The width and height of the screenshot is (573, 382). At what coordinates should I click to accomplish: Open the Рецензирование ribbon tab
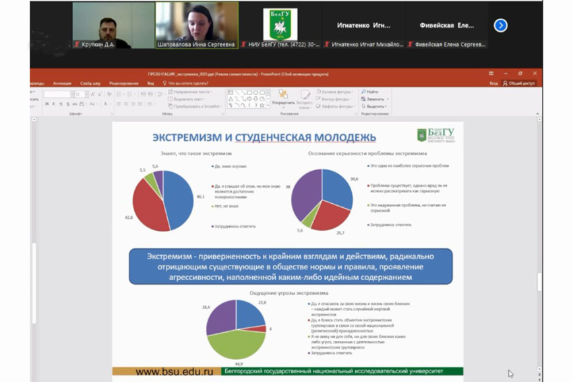coord(123,83)
